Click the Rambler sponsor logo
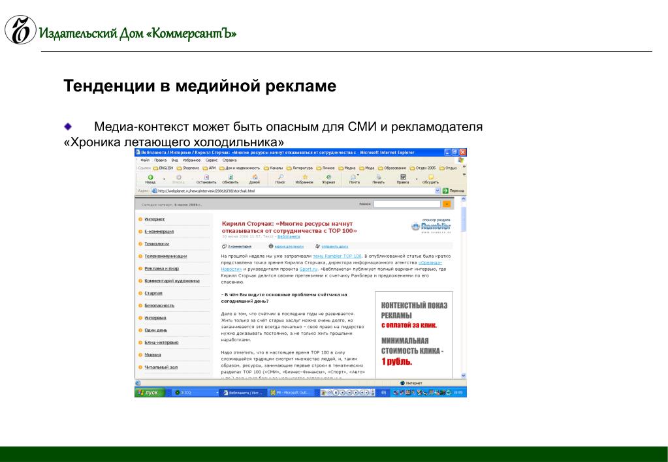 [x=431, y=226]
